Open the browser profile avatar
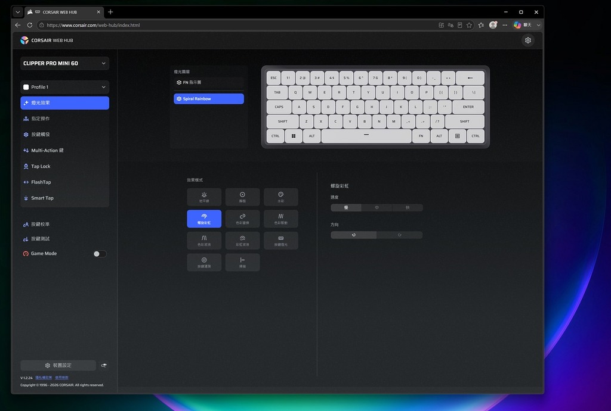This screenshot has height=411, width=611. click(493, 25)
